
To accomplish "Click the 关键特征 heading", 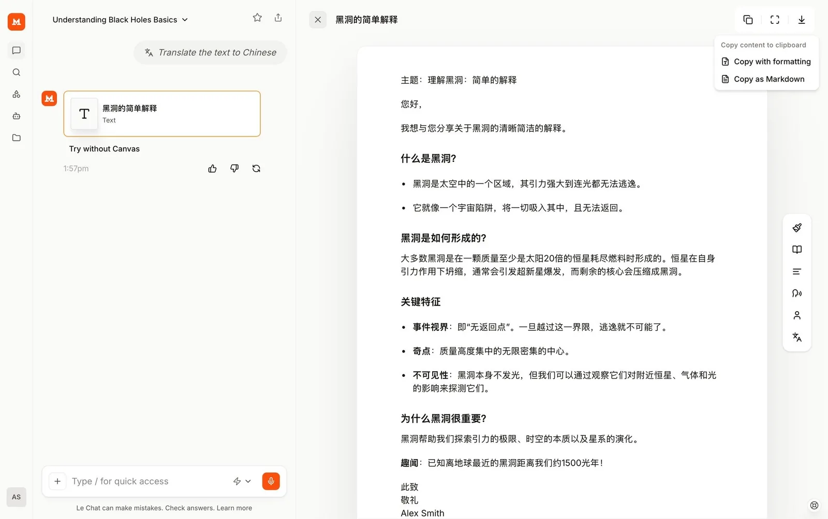I will coord(421,302).
